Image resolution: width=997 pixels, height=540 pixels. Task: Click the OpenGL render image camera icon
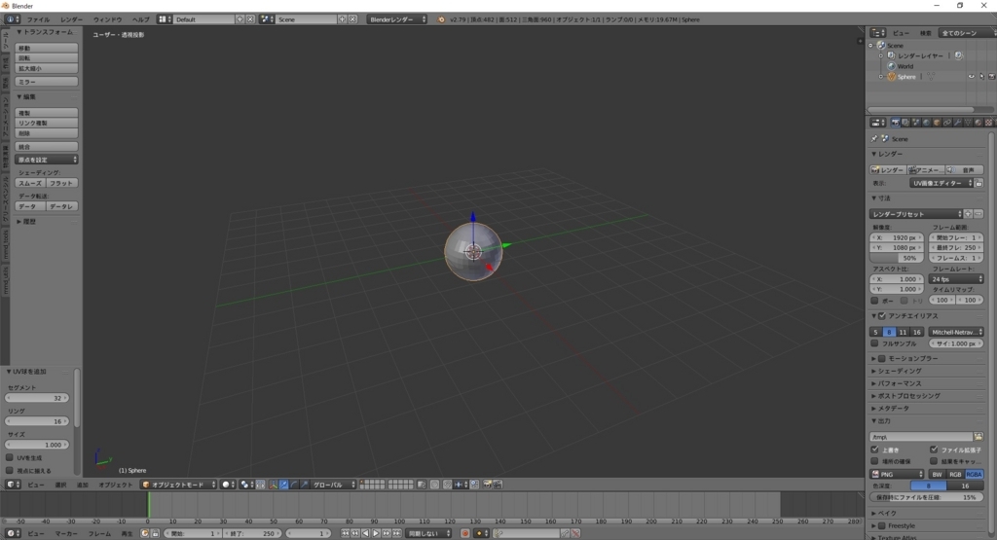point(488,485)
